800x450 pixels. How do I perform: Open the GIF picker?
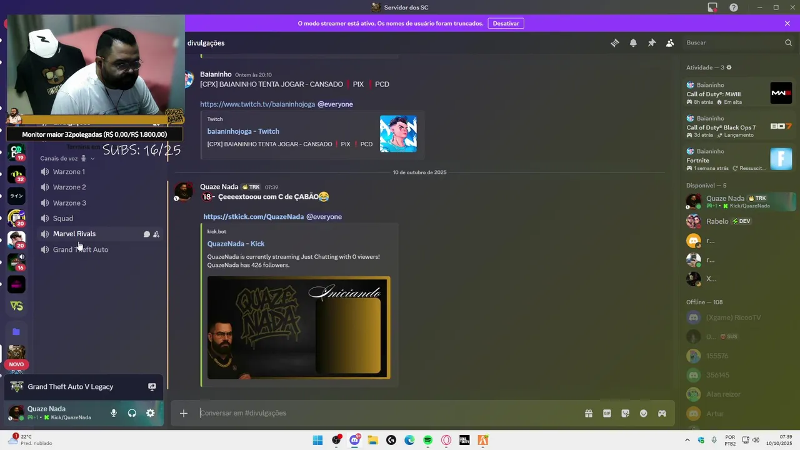click(607, 413)
